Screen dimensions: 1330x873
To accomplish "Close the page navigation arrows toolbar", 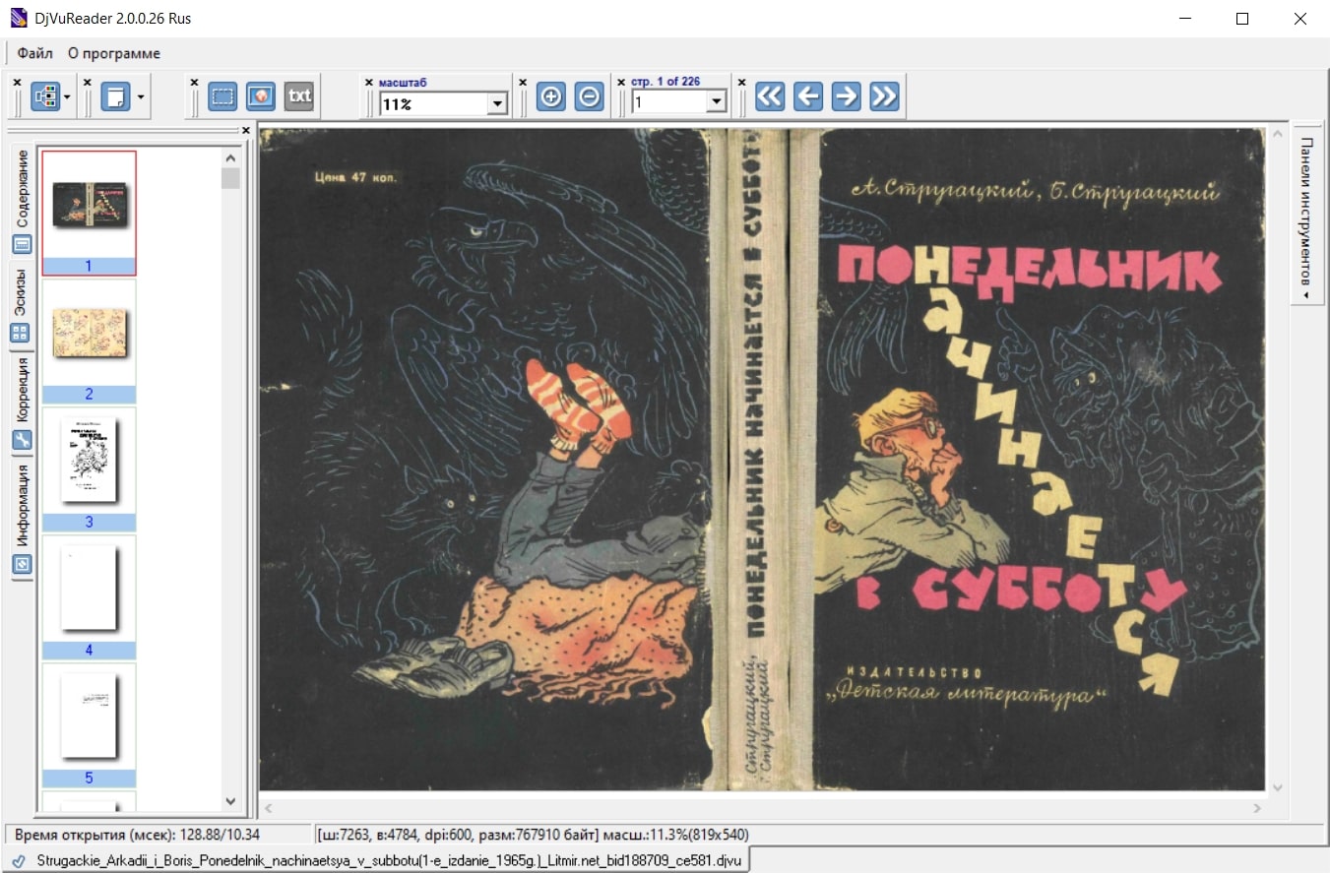I will [742, 83].
